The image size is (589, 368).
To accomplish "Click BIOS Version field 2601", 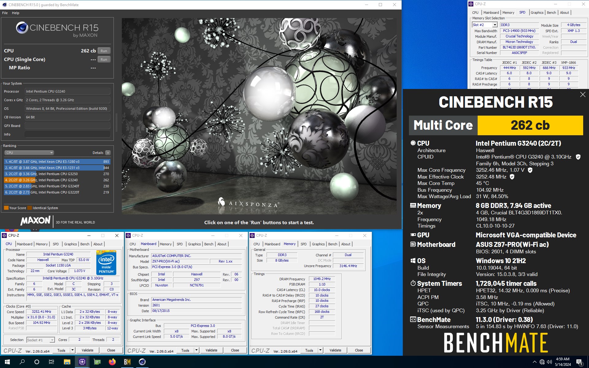I will [x=196, y=305].
